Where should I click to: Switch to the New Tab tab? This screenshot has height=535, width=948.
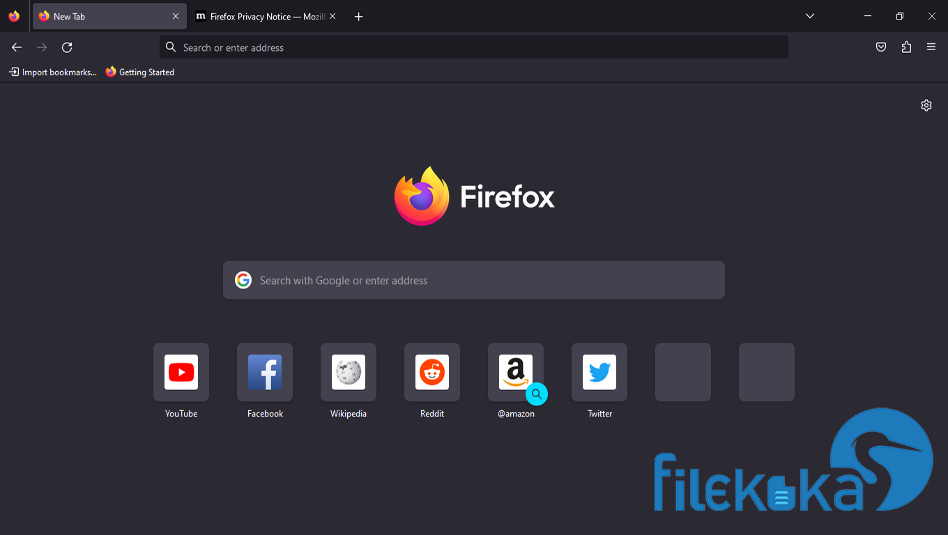pos(109,16)
